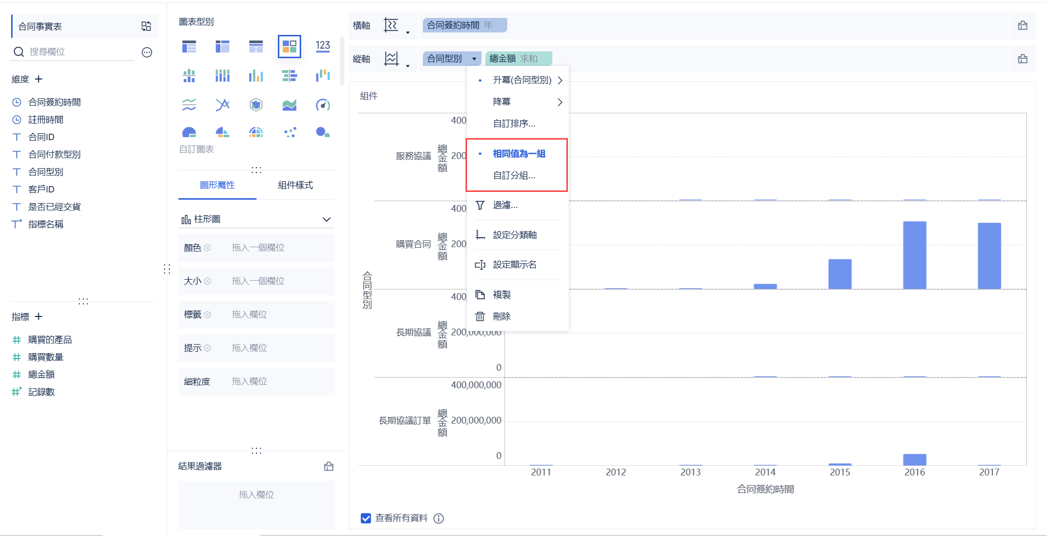1047x536 pixels.
Task: Click 自訂分組... menu entry
Action: click(514, 175)
